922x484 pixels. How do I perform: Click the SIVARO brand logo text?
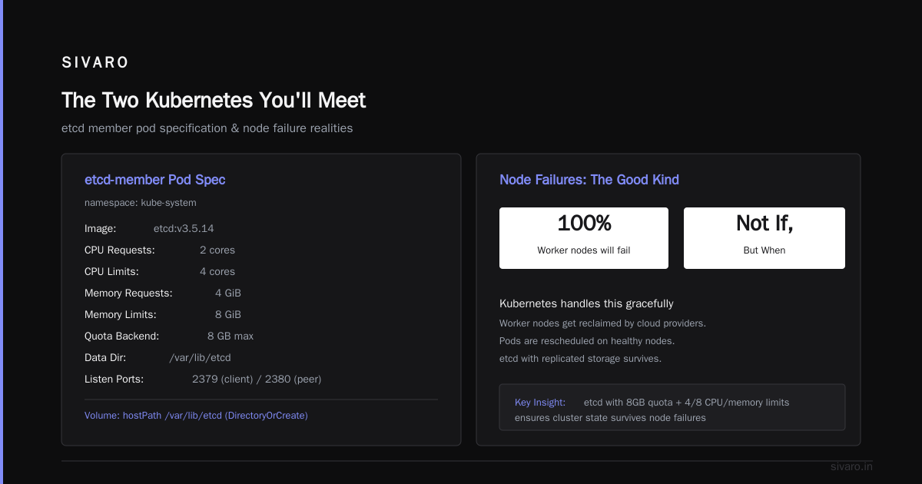coord(95,63)
